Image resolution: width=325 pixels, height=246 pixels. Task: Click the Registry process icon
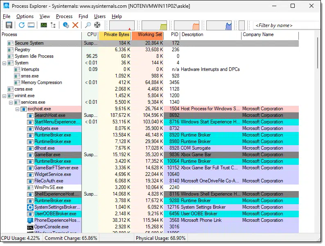click(10, 50)
